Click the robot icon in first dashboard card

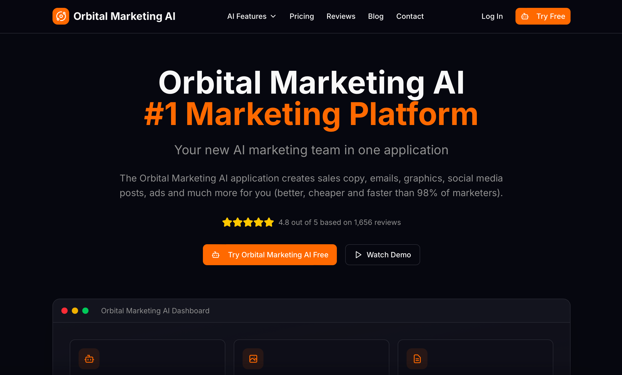pyautogui.click(x=89, y=359)
